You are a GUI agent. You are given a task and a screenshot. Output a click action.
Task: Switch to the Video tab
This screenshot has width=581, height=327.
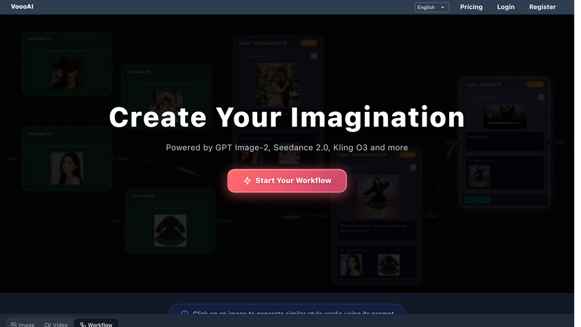click(x=56, y=325)
